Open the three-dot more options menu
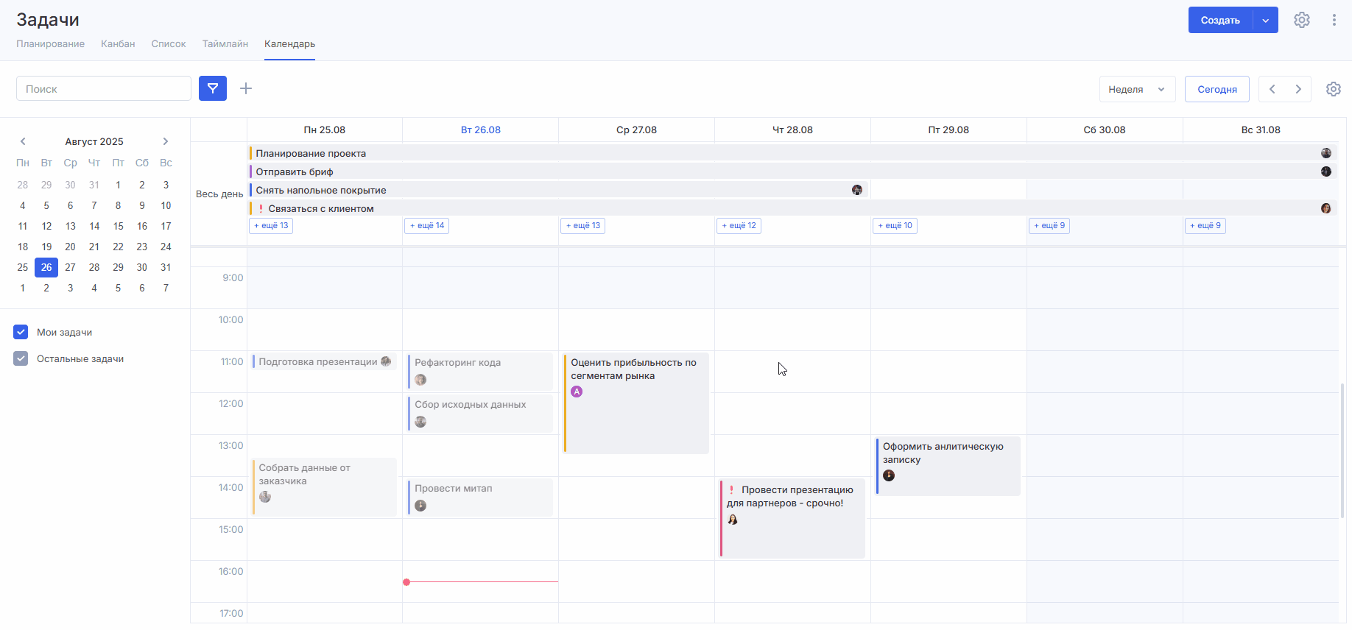The image size is (1352, 630). (1334, 20)
